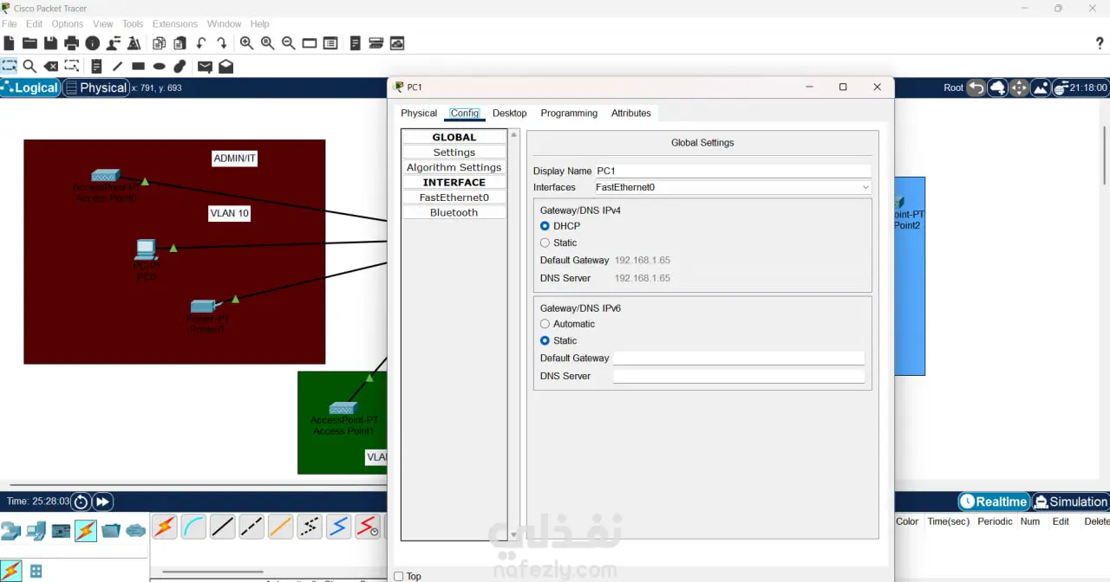Switch to Physical workspace view
Viewport: 1110px width, 582px height.
tap(96, 87)
